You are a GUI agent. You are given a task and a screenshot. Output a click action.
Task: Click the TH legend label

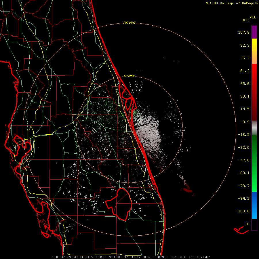click(247, 224)
